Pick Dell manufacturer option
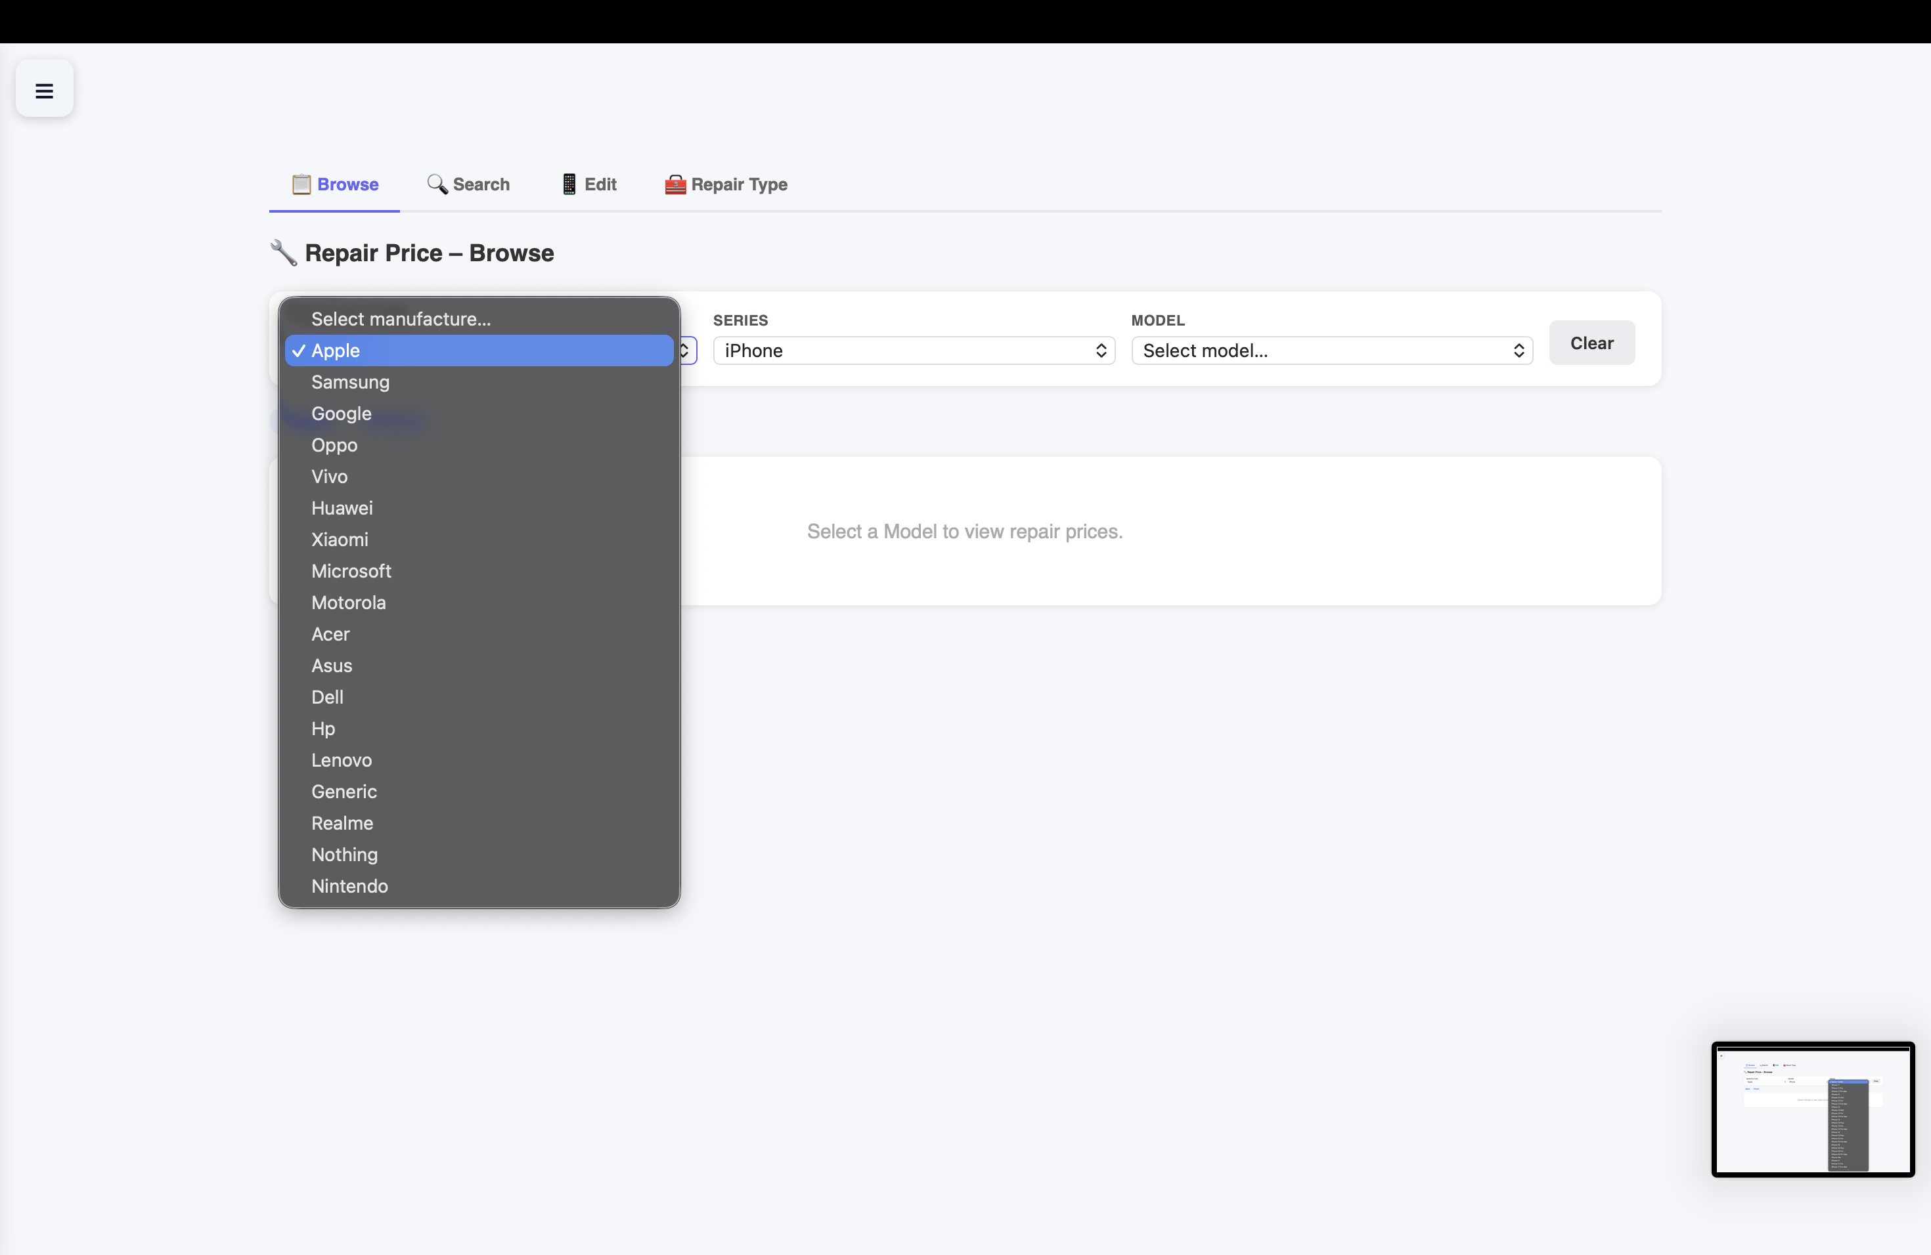This screenshot has height=1255, width=1931. click(479, 698)
